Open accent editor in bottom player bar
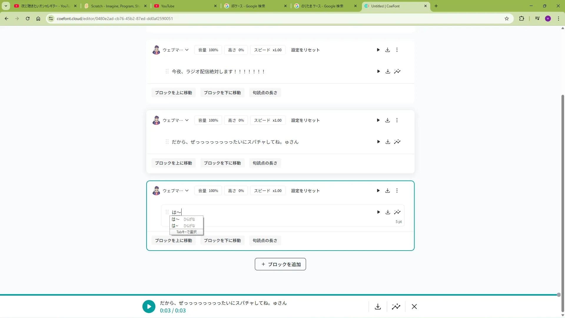This screenshot has width=565, height=318. 396,307
